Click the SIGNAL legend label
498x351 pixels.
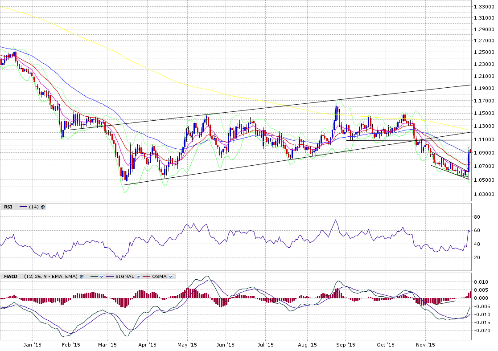pyautogui.click(x=124, y=276)
